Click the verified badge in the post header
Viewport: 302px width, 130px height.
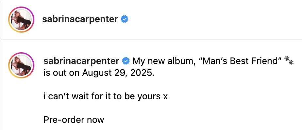click(125, 19)
